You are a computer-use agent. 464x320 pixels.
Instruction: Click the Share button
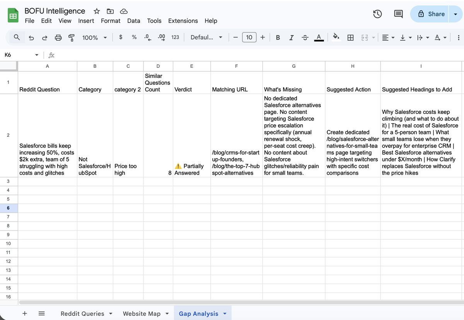[x=430, y=14]
